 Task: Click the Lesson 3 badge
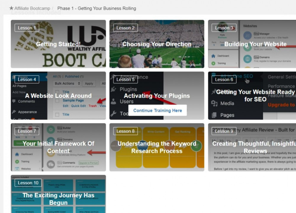(224, 28)
